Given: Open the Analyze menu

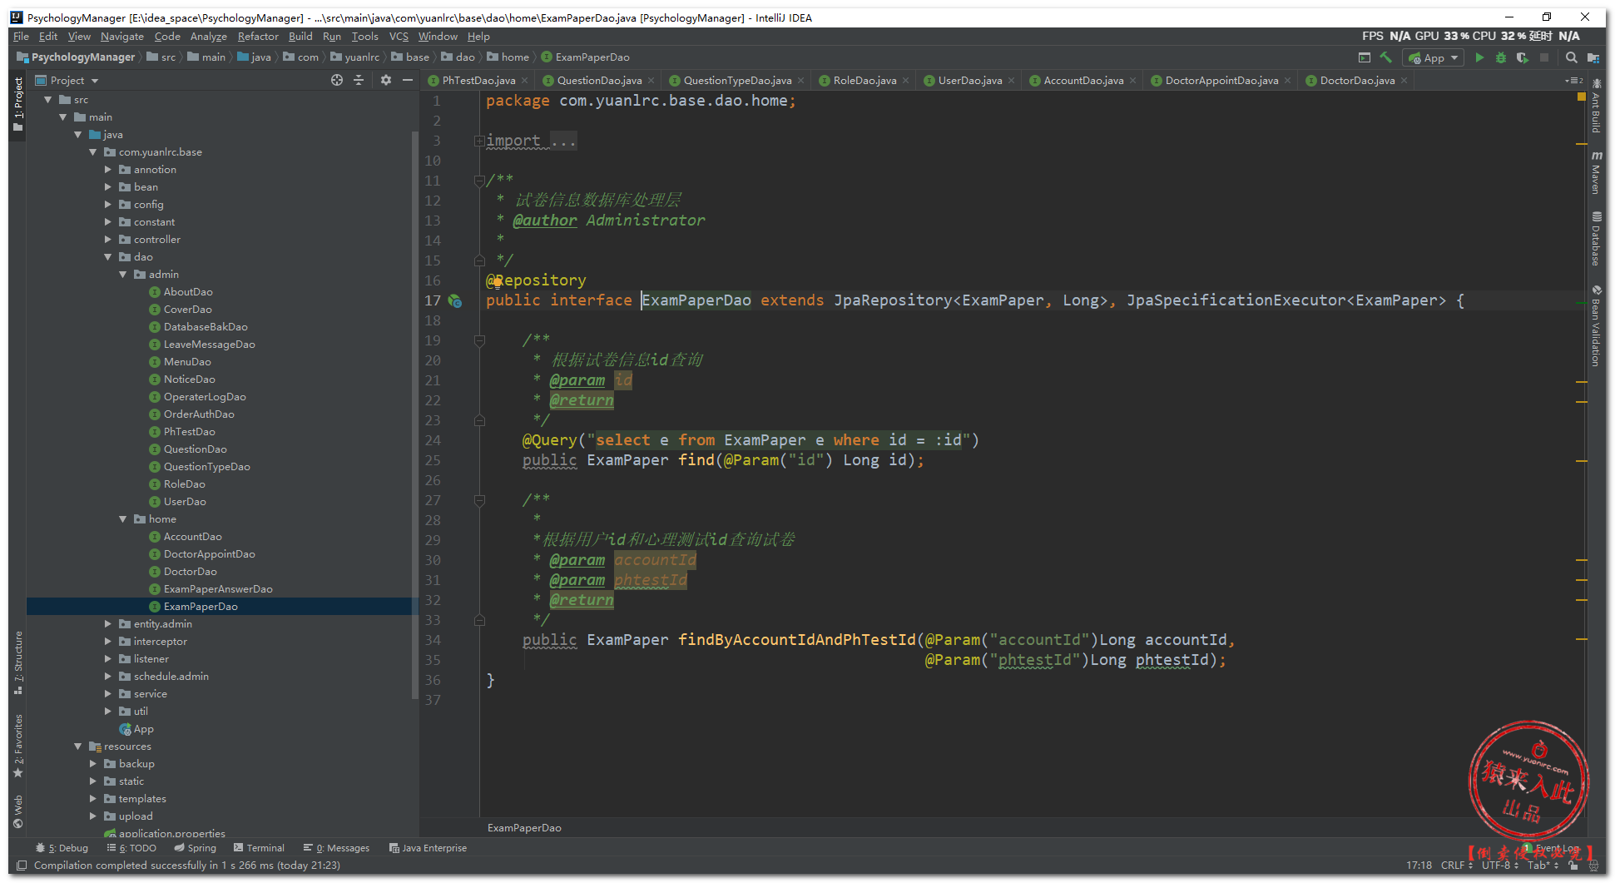Looking at the screenshot, I should click(208, 37).
